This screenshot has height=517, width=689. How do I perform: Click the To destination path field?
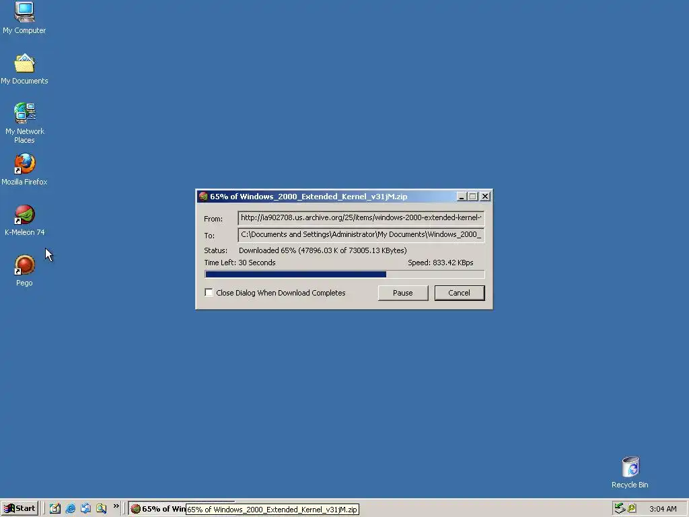tap(361, 235)
